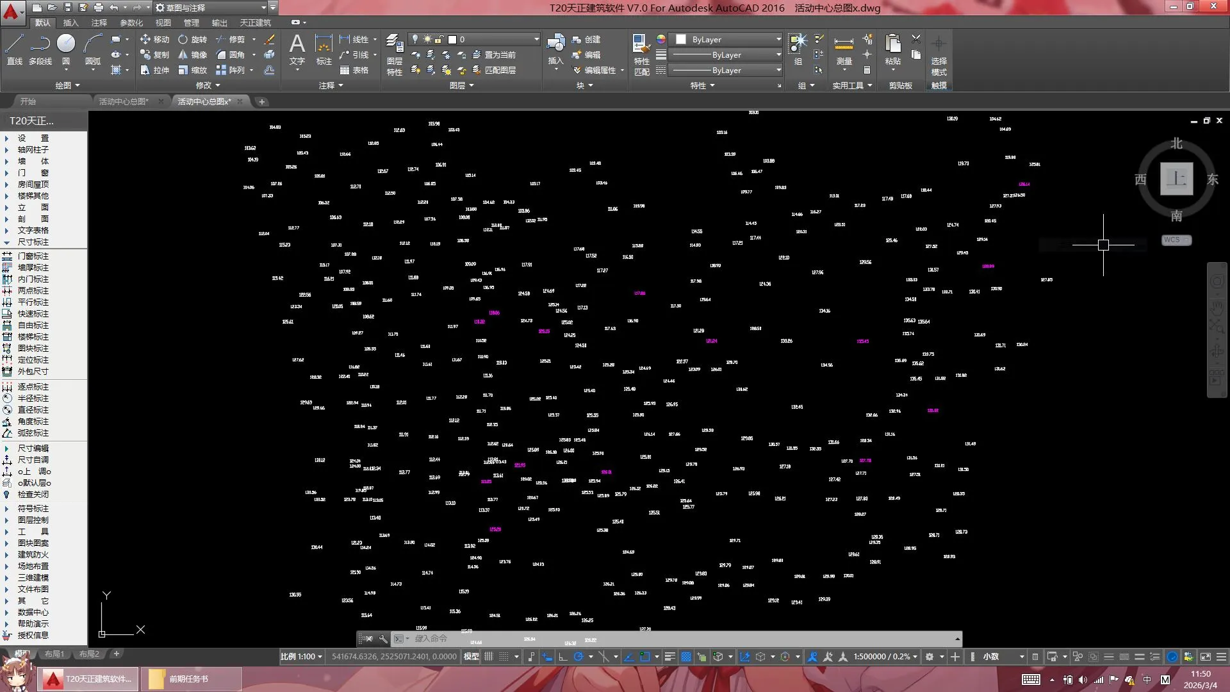Select the 快速标注 quick dimension tool

pyautogui.click(x=33, y=314)
